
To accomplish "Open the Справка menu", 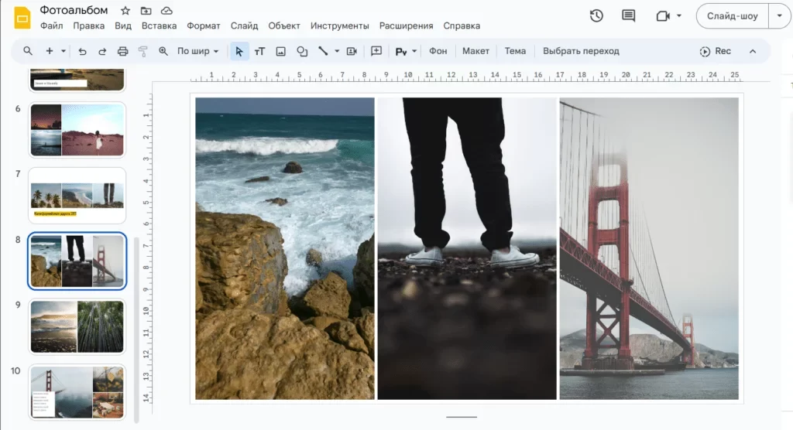I will point(462,26).
